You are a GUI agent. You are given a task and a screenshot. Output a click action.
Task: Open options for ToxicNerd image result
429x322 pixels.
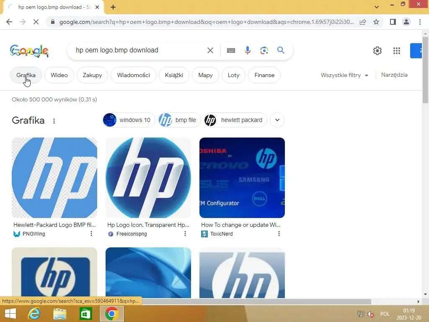coord(279,234)
